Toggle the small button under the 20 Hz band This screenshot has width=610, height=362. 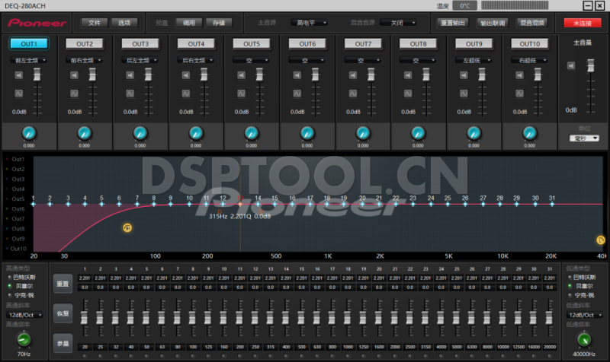point(85,355)
